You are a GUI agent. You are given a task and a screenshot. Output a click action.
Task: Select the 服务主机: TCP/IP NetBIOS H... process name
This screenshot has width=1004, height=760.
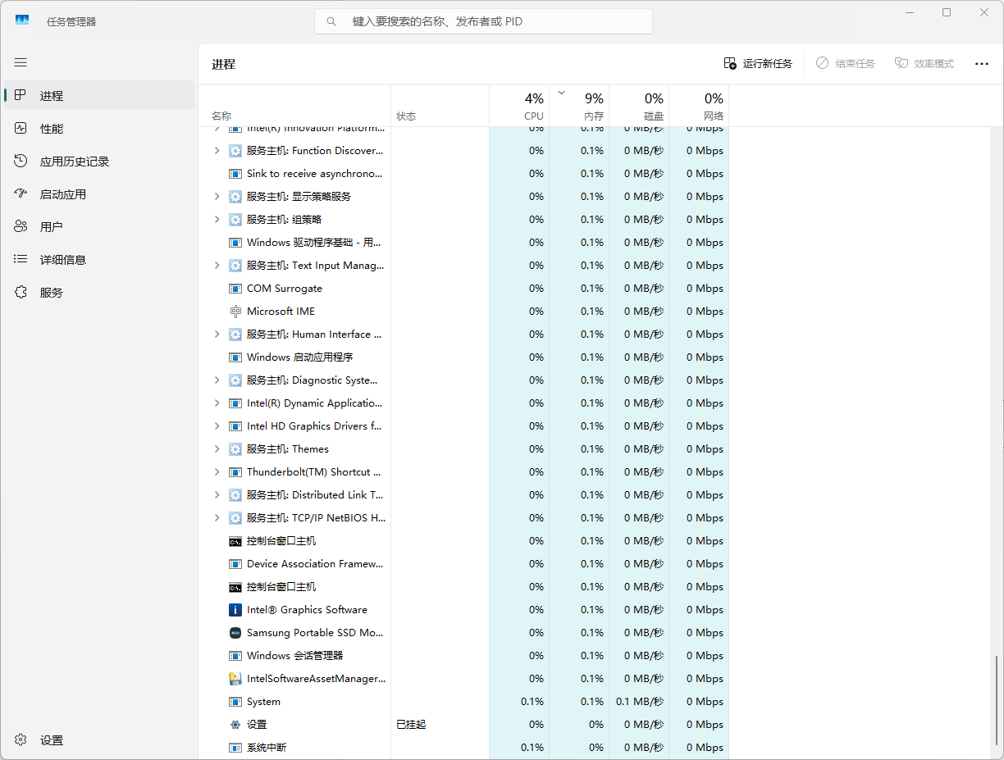(316, 518)
